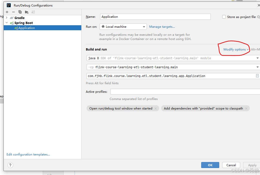Click the Manage targets link
The width and height of the screenshot is (260, 175).
tap(162, 27)
